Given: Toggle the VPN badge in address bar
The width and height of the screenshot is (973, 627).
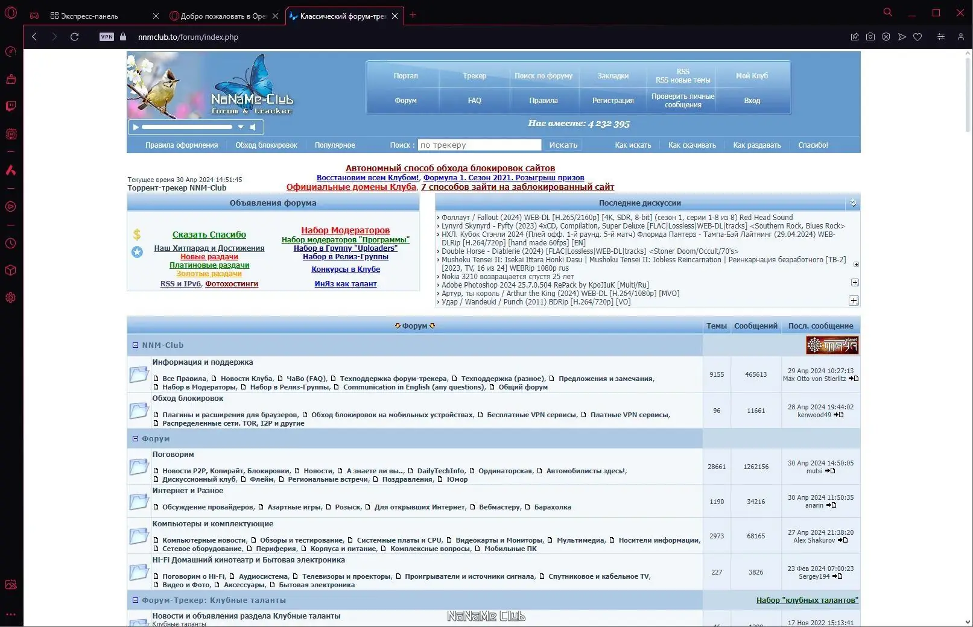Looking at the screenshot, I should click(x=107, y=37).
